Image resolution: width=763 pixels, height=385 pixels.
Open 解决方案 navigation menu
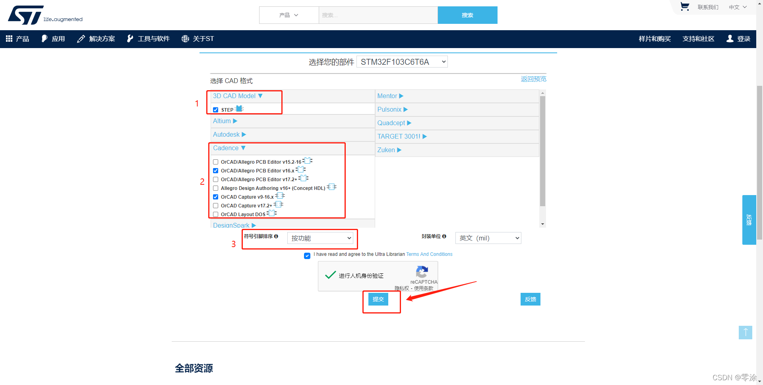96,39
